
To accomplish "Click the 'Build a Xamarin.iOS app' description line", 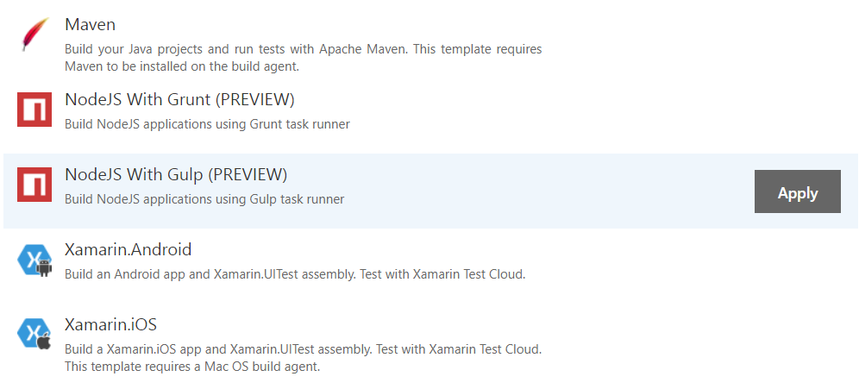I will [303, 349].
